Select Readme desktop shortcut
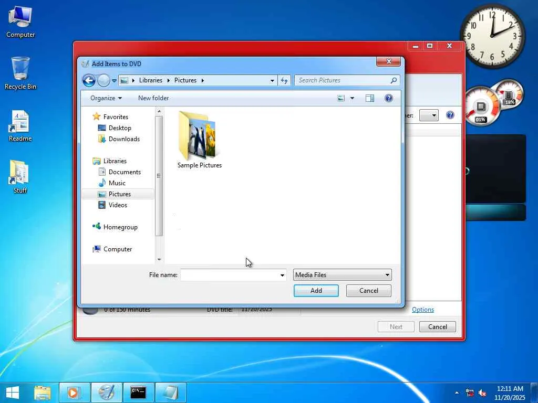The image size is (538, 403). click(20, 126)
